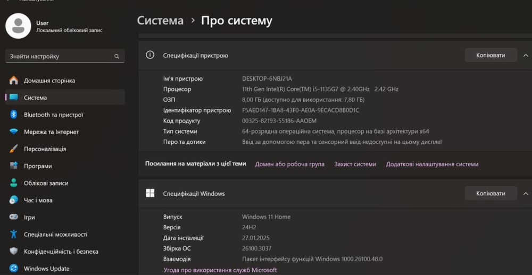Click the Bluetooth icon in sidebar
Screen dimensions: 532x275
(14, 115)
